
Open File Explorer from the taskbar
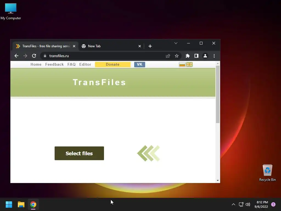tap(21, 204)
